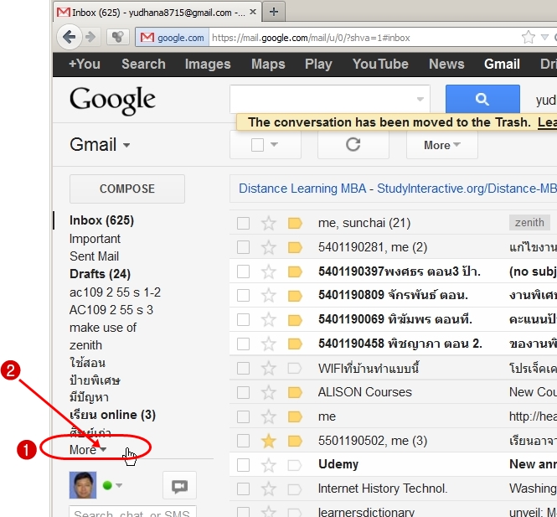Open the Distance Learning MBA ad link
Screen dimensions: 557x517
302,189
